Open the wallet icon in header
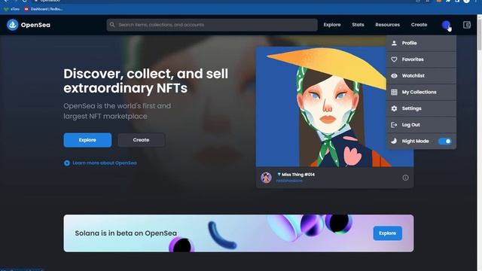Image resolution: width=482 pixels, height=271 pixels. [x=467, y=25]
